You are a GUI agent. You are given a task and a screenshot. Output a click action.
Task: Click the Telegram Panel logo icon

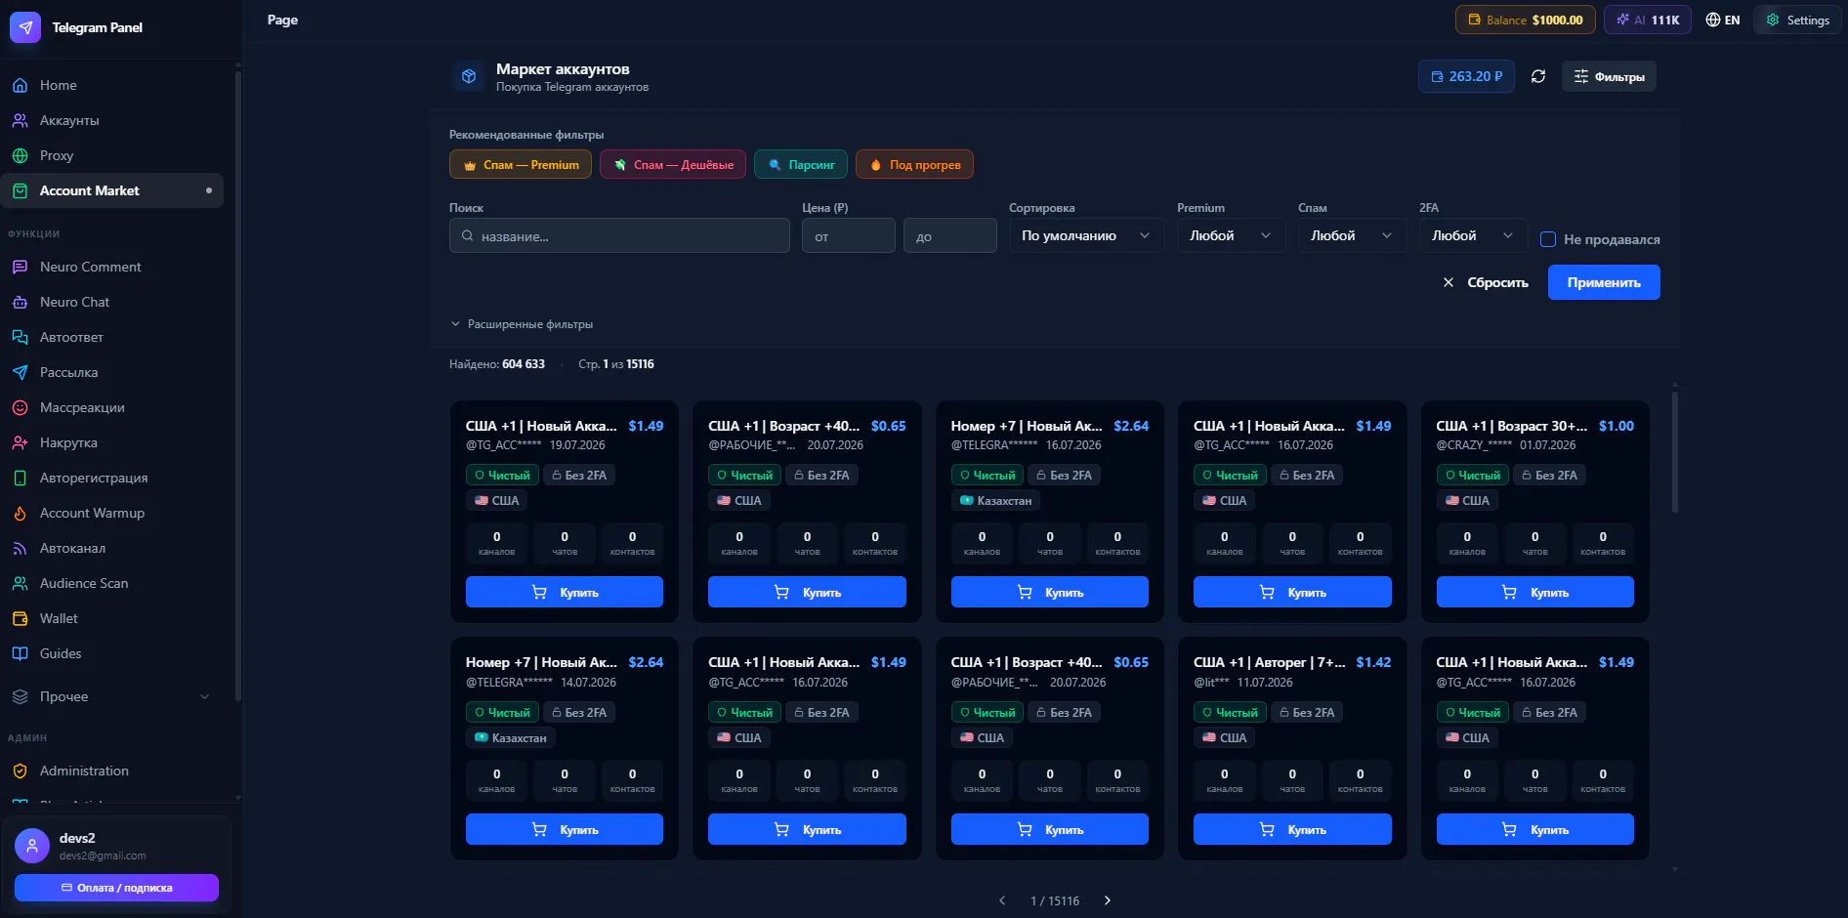(25, 27)
